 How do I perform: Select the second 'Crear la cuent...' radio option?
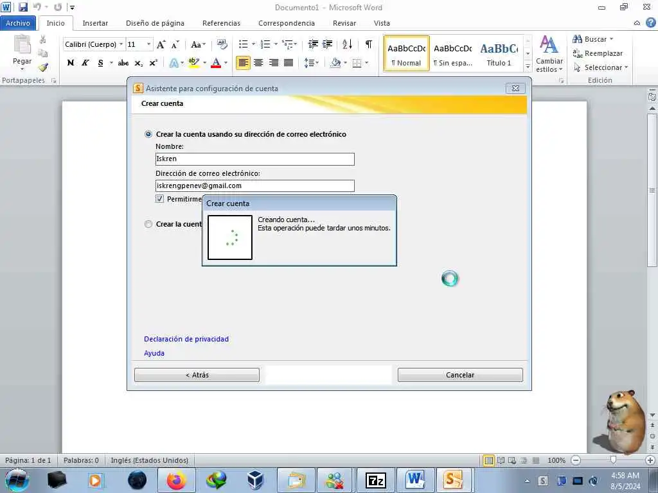click(148, 224)
